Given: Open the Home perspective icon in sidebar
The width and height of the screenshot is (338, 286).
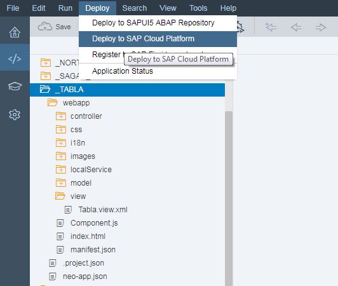Looking at the screenshot, I should 15,32.
